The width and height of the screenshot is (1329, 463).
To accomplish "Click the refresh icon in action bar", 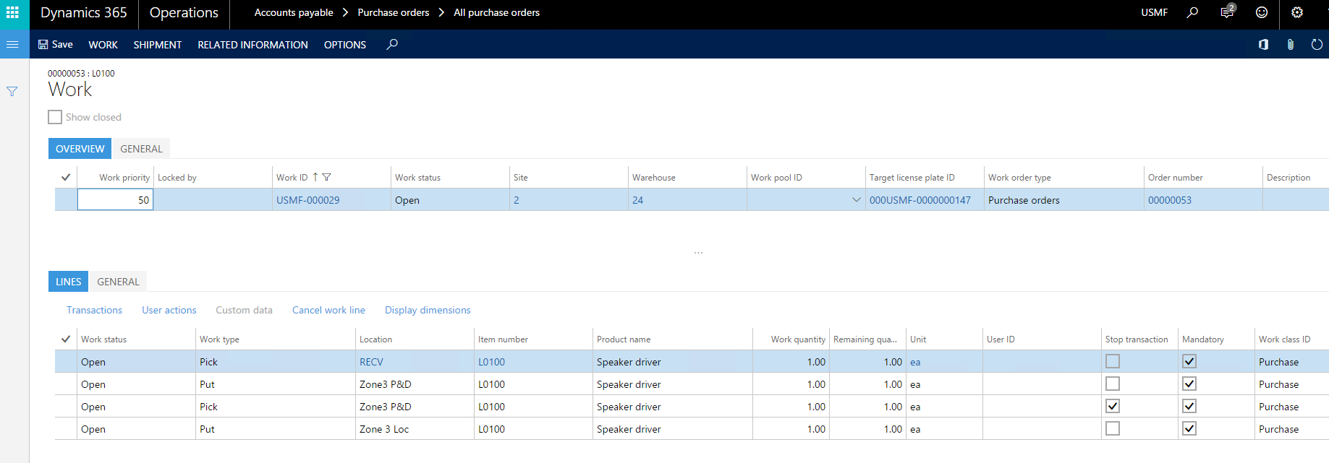I will [x=1317, y=45].
